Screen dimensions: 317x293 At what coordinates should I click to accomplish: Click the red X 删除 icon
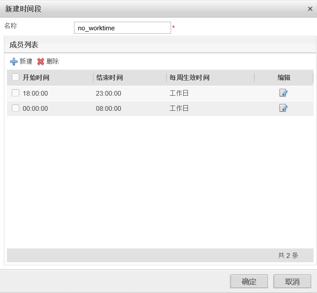tap(41, 61)
